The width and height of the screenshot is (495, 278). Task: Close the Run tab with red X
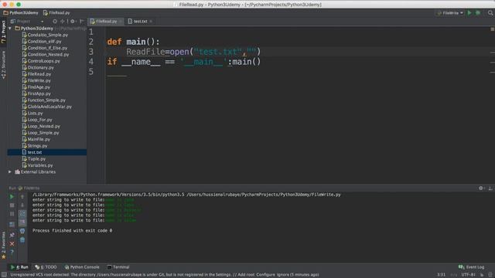pyautogui.click(x=12, y=244)
